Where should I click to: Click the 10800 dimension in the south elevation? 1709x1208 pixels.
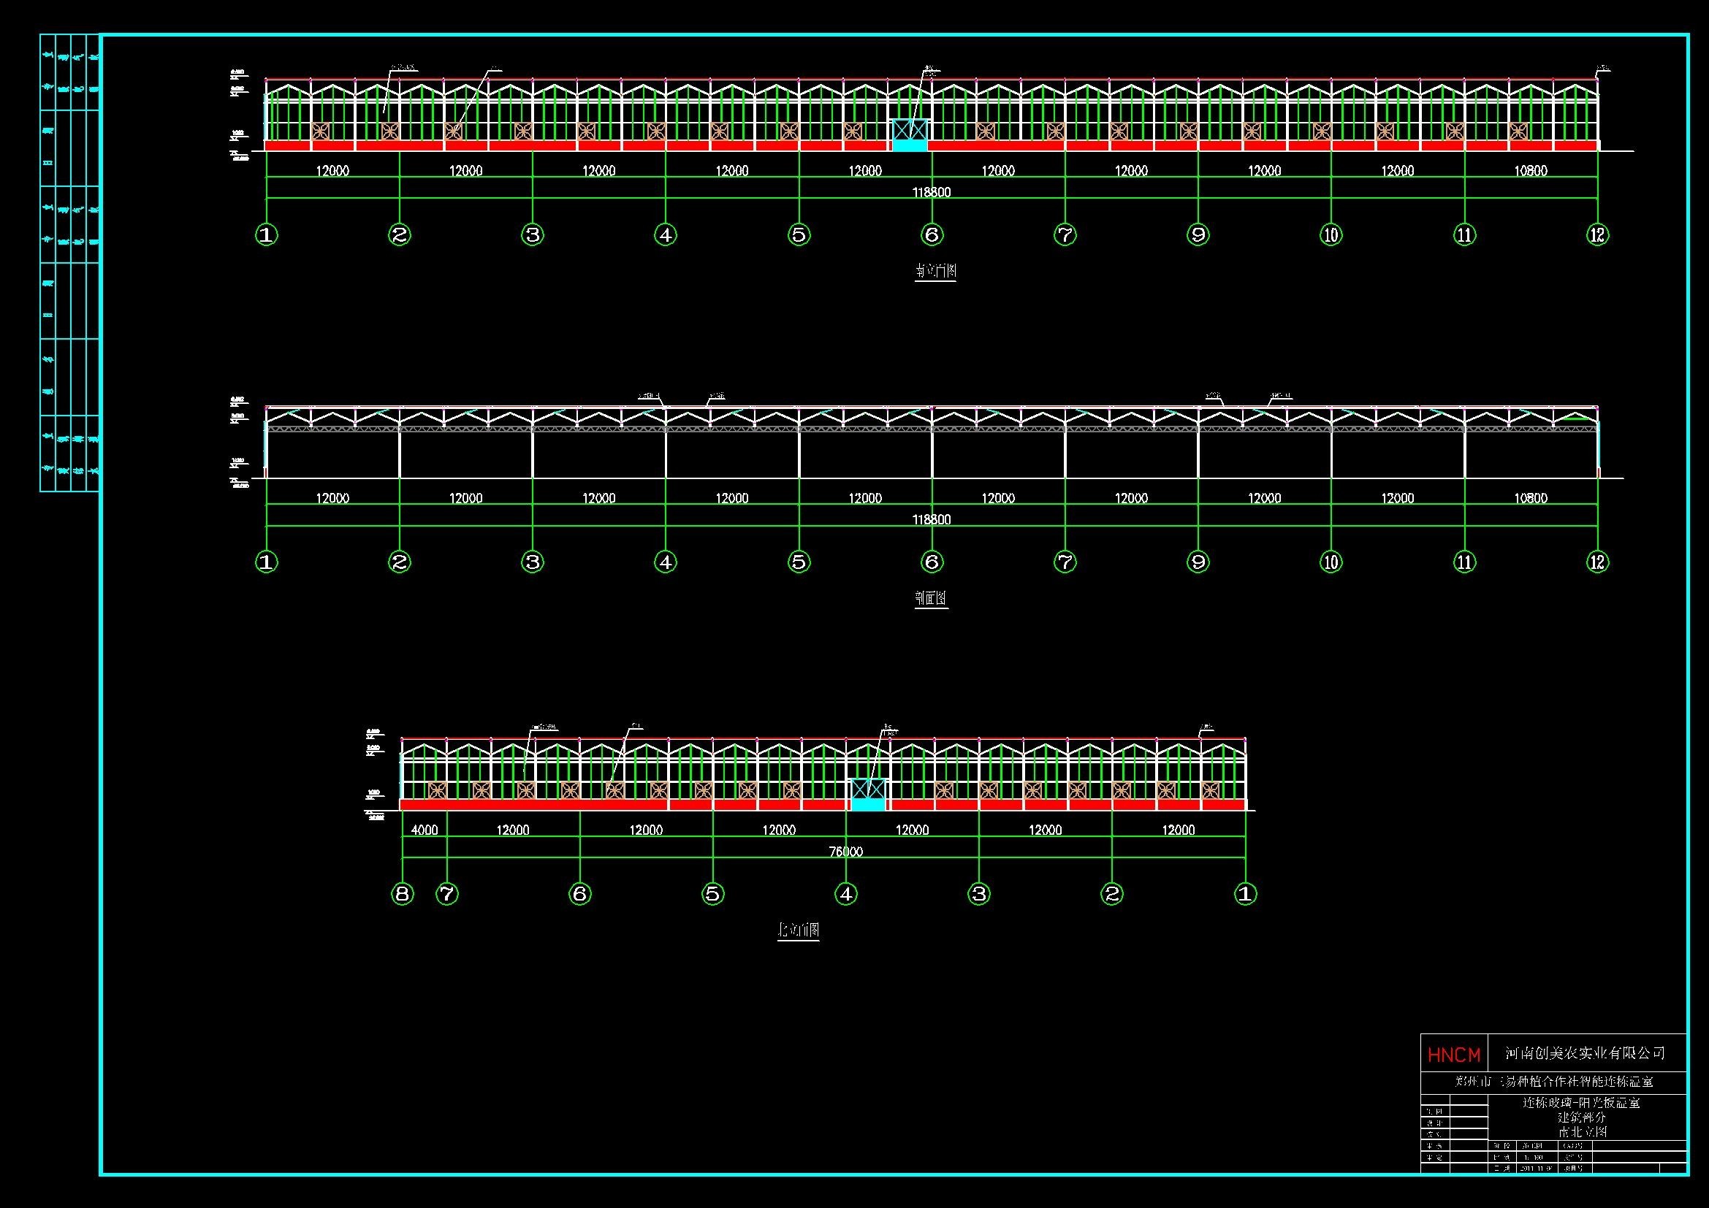click(1531, 170)
